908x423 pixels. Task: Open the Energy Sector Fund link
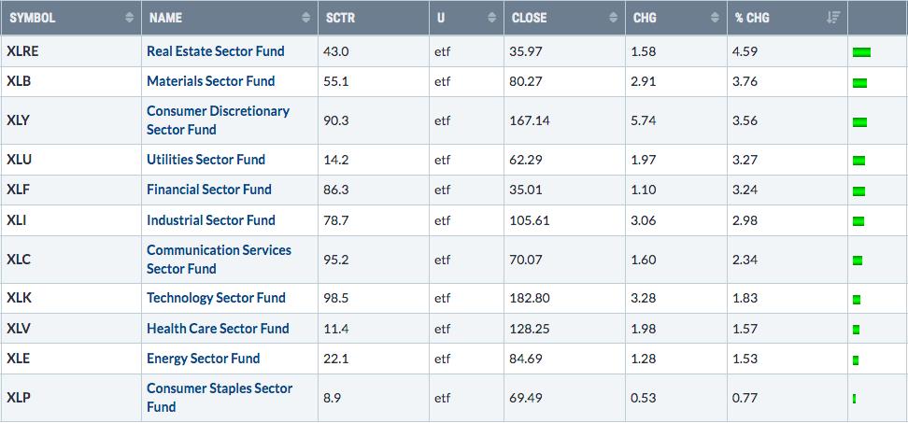coord(203,359)
